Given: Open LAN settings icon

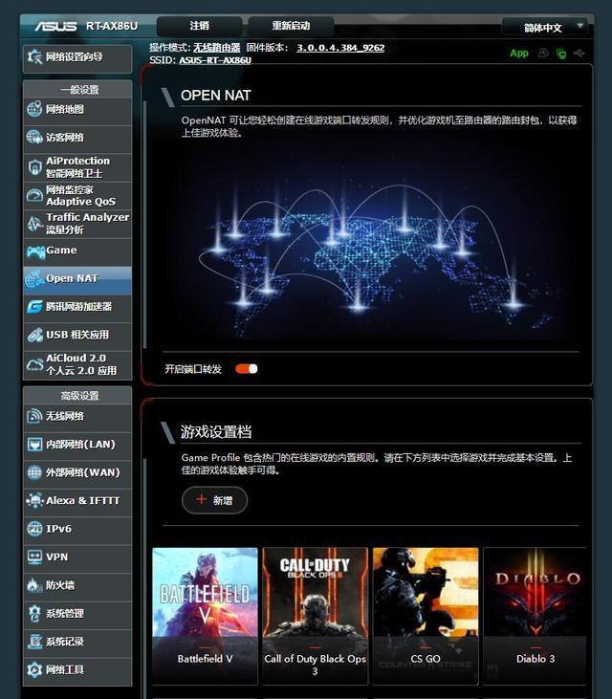Looking at the screenshot, I should [34, 445].
